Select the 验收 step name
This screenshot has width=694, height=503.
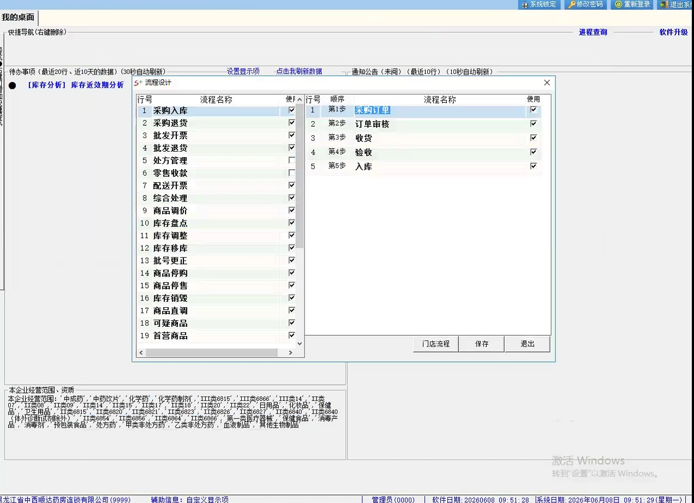(x=363, y=153)
